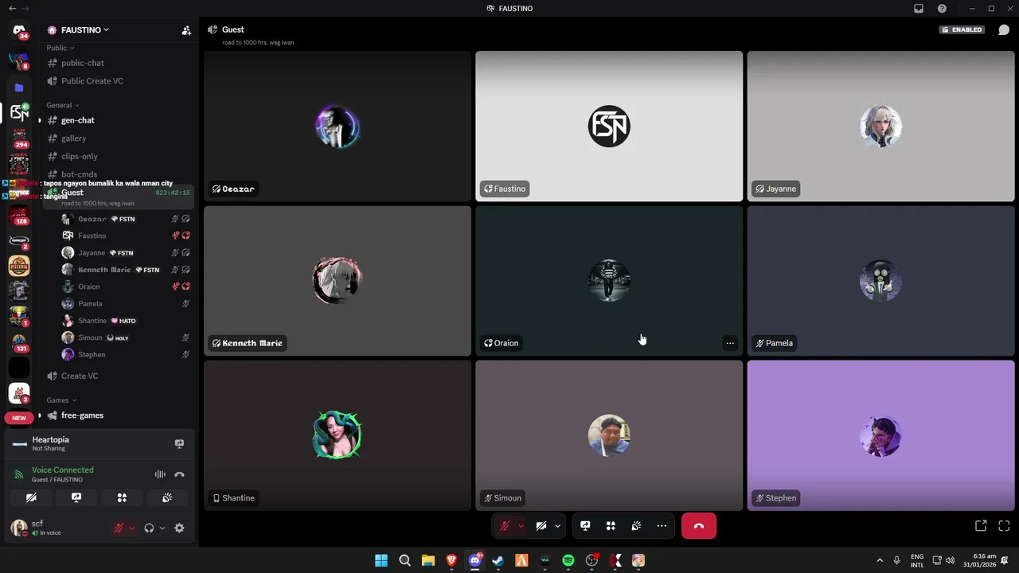The image size is (1019, 573).
Task: Toggle headphone deafen in user panel
Action: click(149, 528)
